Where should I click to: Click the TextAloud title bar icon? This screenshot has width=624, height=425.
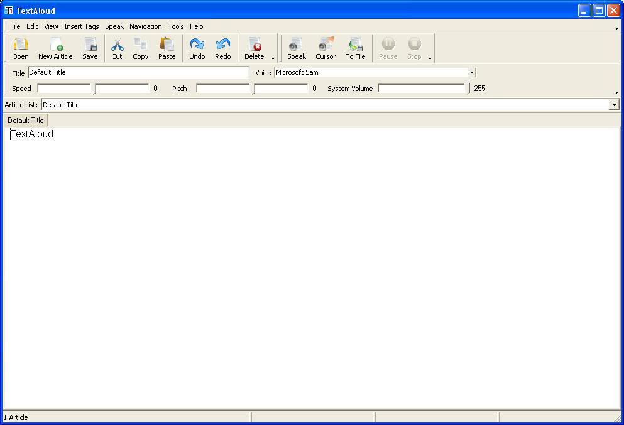pos(8,10)
